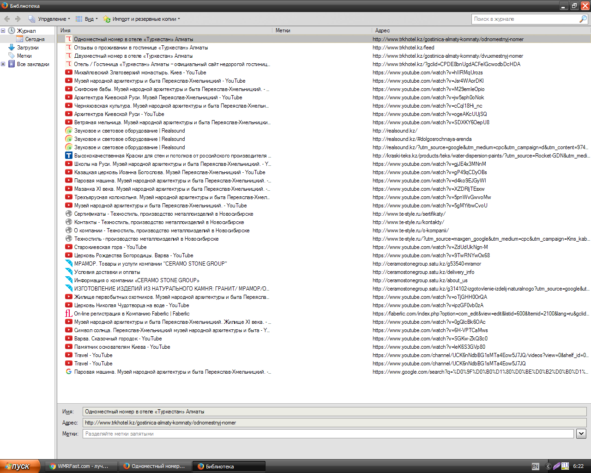Click the Все закладки star icon
Image resolution: width=591 pixels, height=473 pixels.
pyautogui.click(x=12, y=64)
